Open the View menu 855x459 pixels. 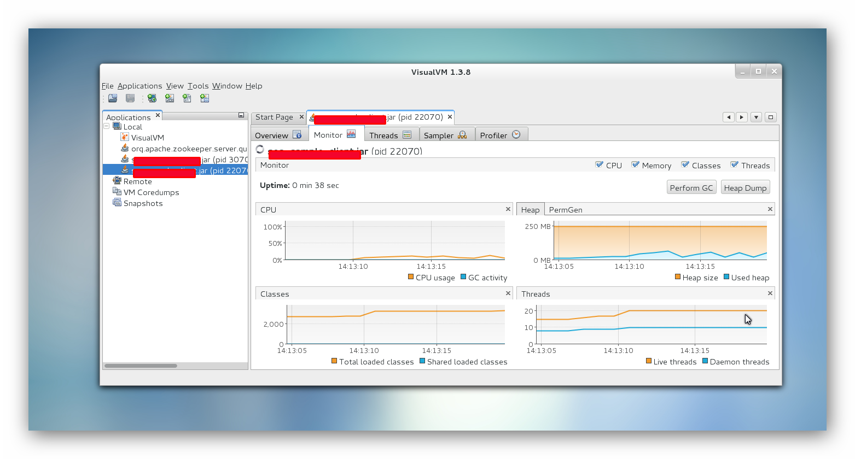[x=175, y=86]
